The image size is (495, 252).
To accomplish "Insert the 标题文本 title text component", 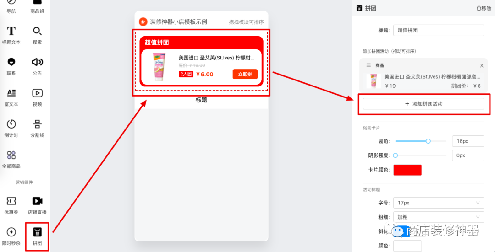I will (x=11, y=35).
